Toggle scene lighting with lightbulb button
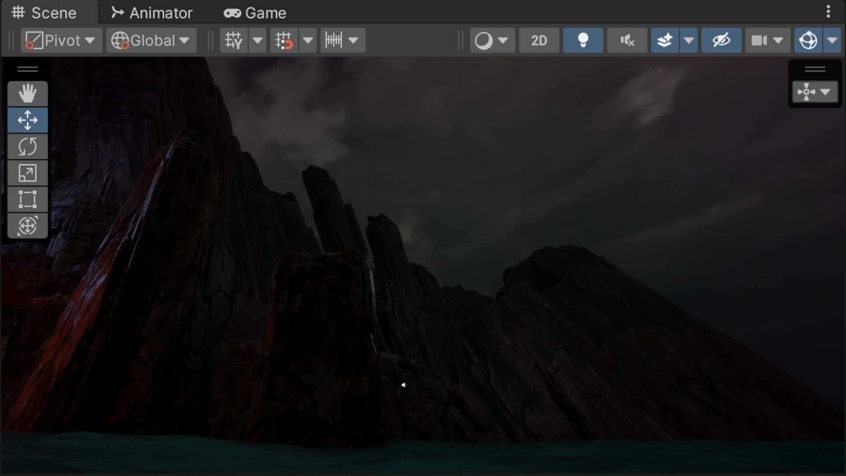The height and width of the screenshot is (476, 846). 583,41
